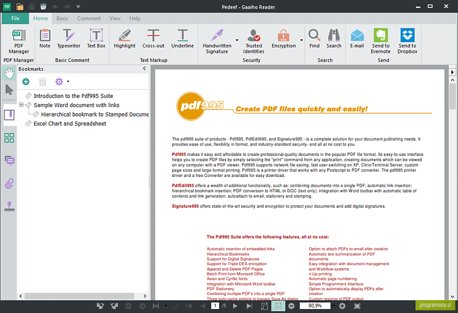Add a Handwritten Signature

pos(217,41)
